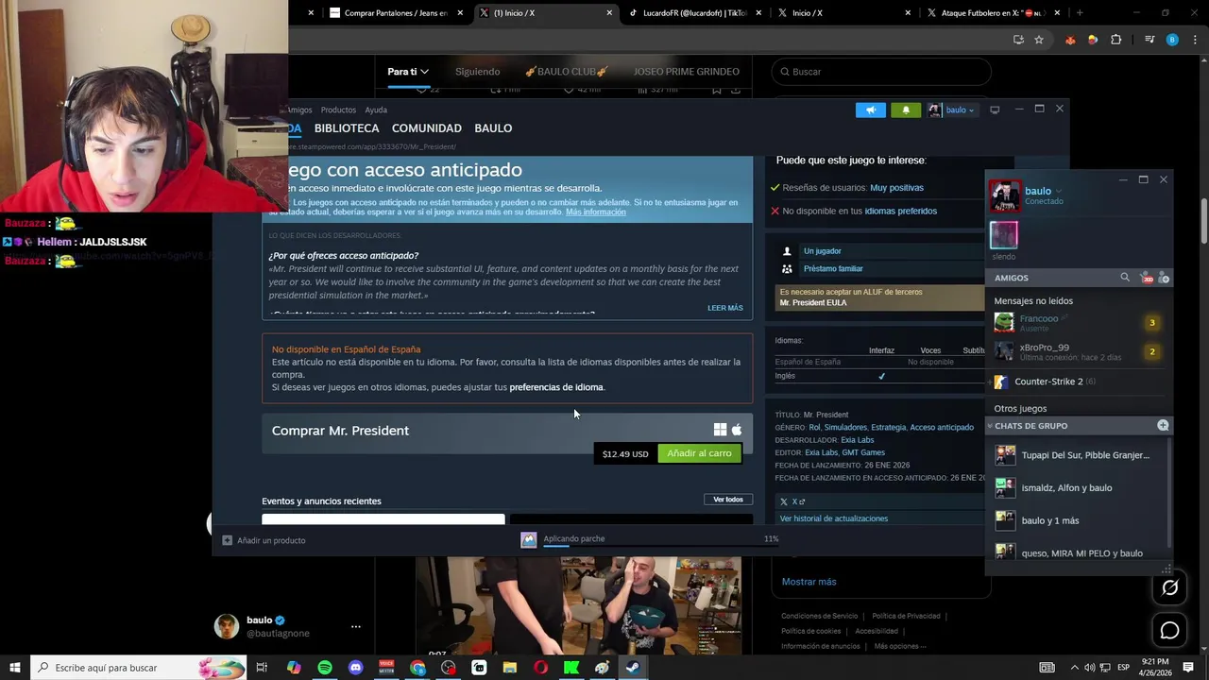Click Chrome profile avatar B
This screenshot has height=680, width=1209.
1172,40
